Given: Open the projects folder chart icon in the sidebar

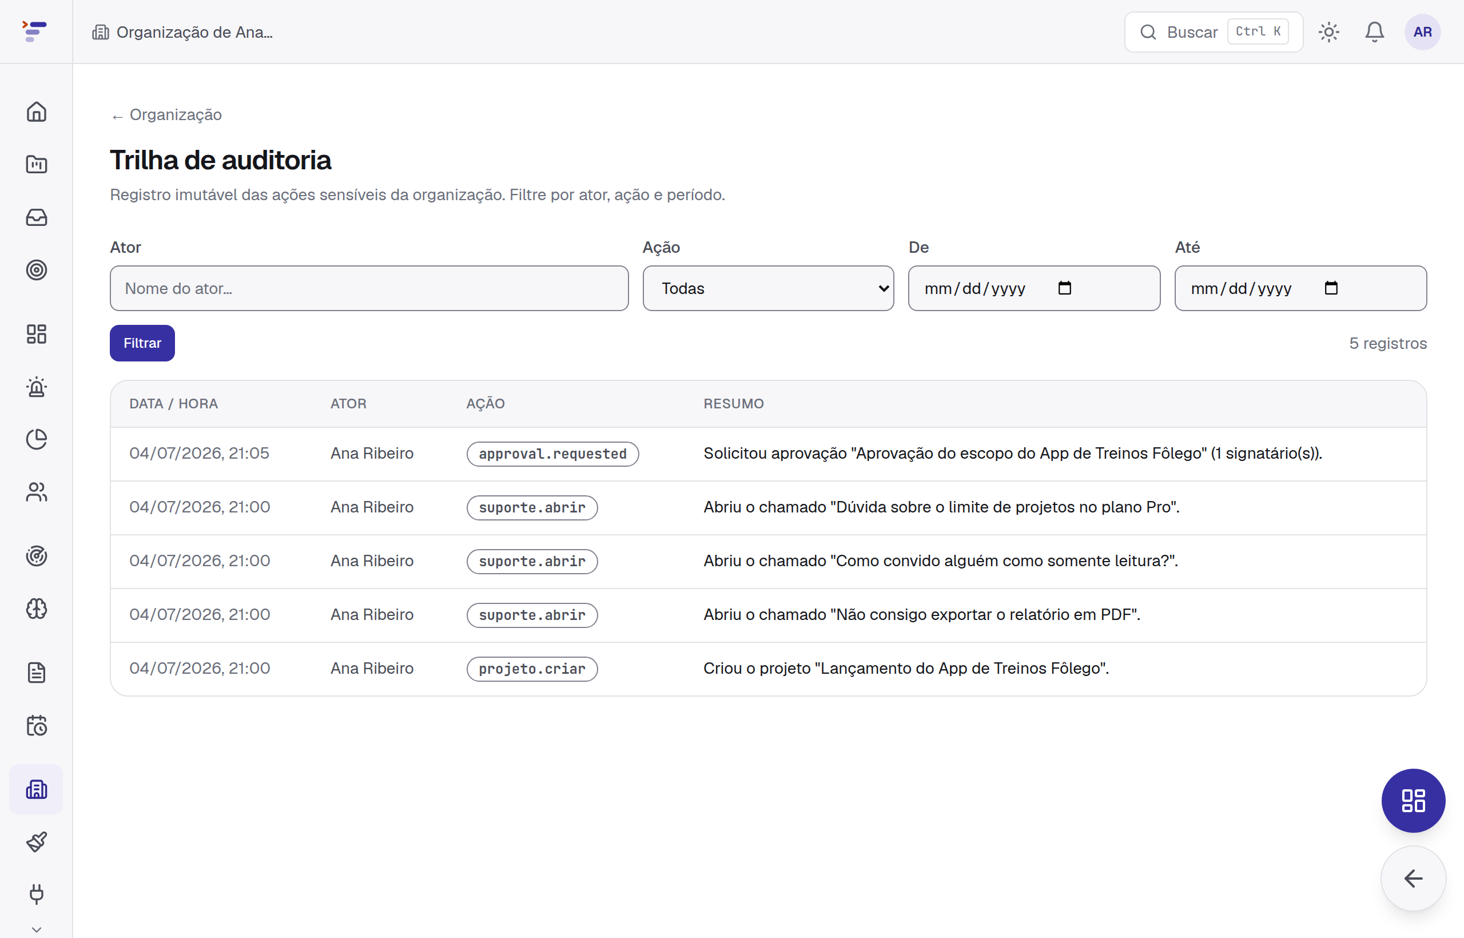Looking at the screenshot, I should tap(37, 165).
